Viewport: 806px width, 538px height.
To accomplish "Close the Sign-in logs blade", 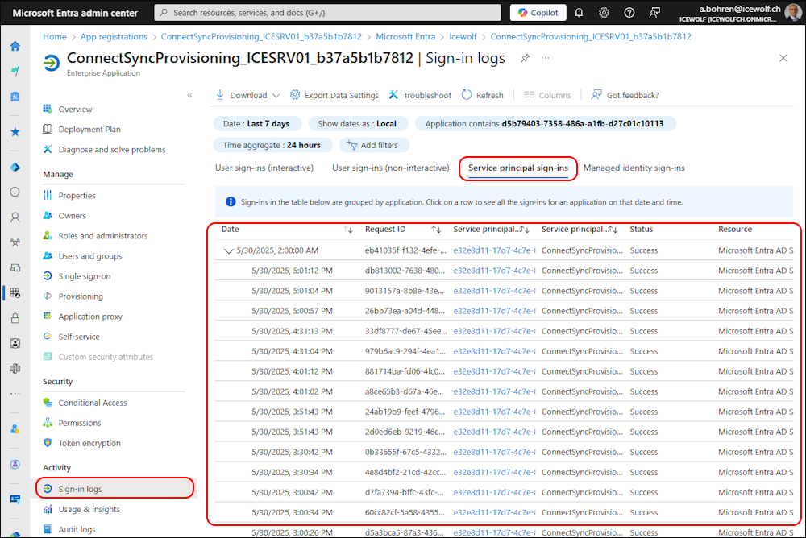I will [783, 58].
